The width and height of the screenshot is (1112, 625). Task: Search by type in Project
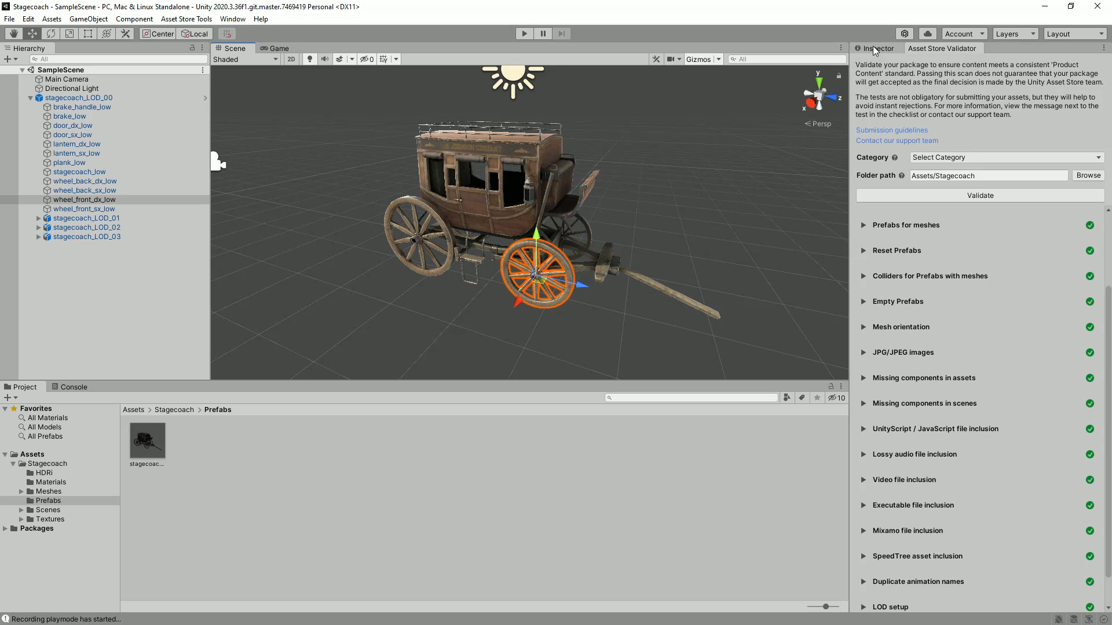[x=787, y=398]
